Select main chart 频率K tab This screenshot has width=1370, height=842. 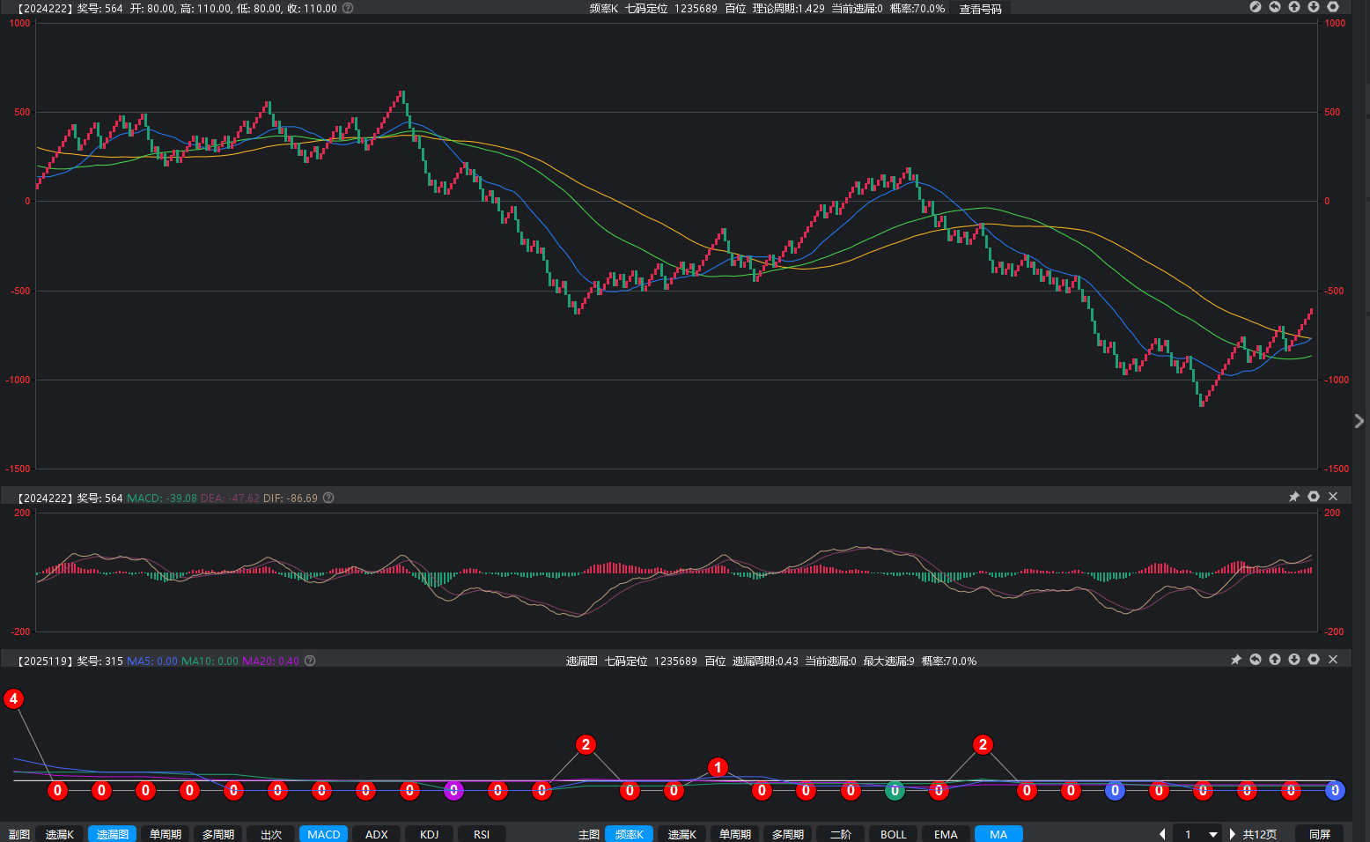click(630, 834)
